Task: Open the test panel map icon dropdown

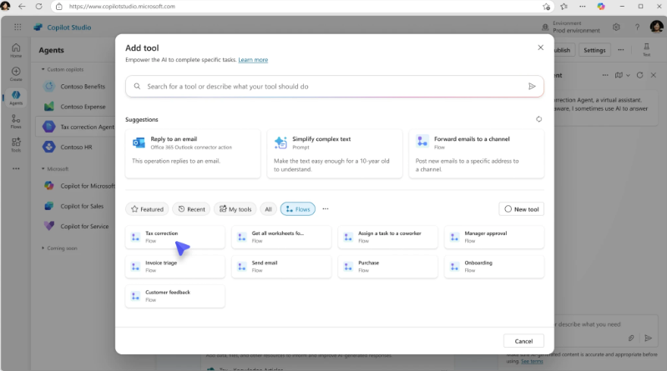Action: (622, 75)
